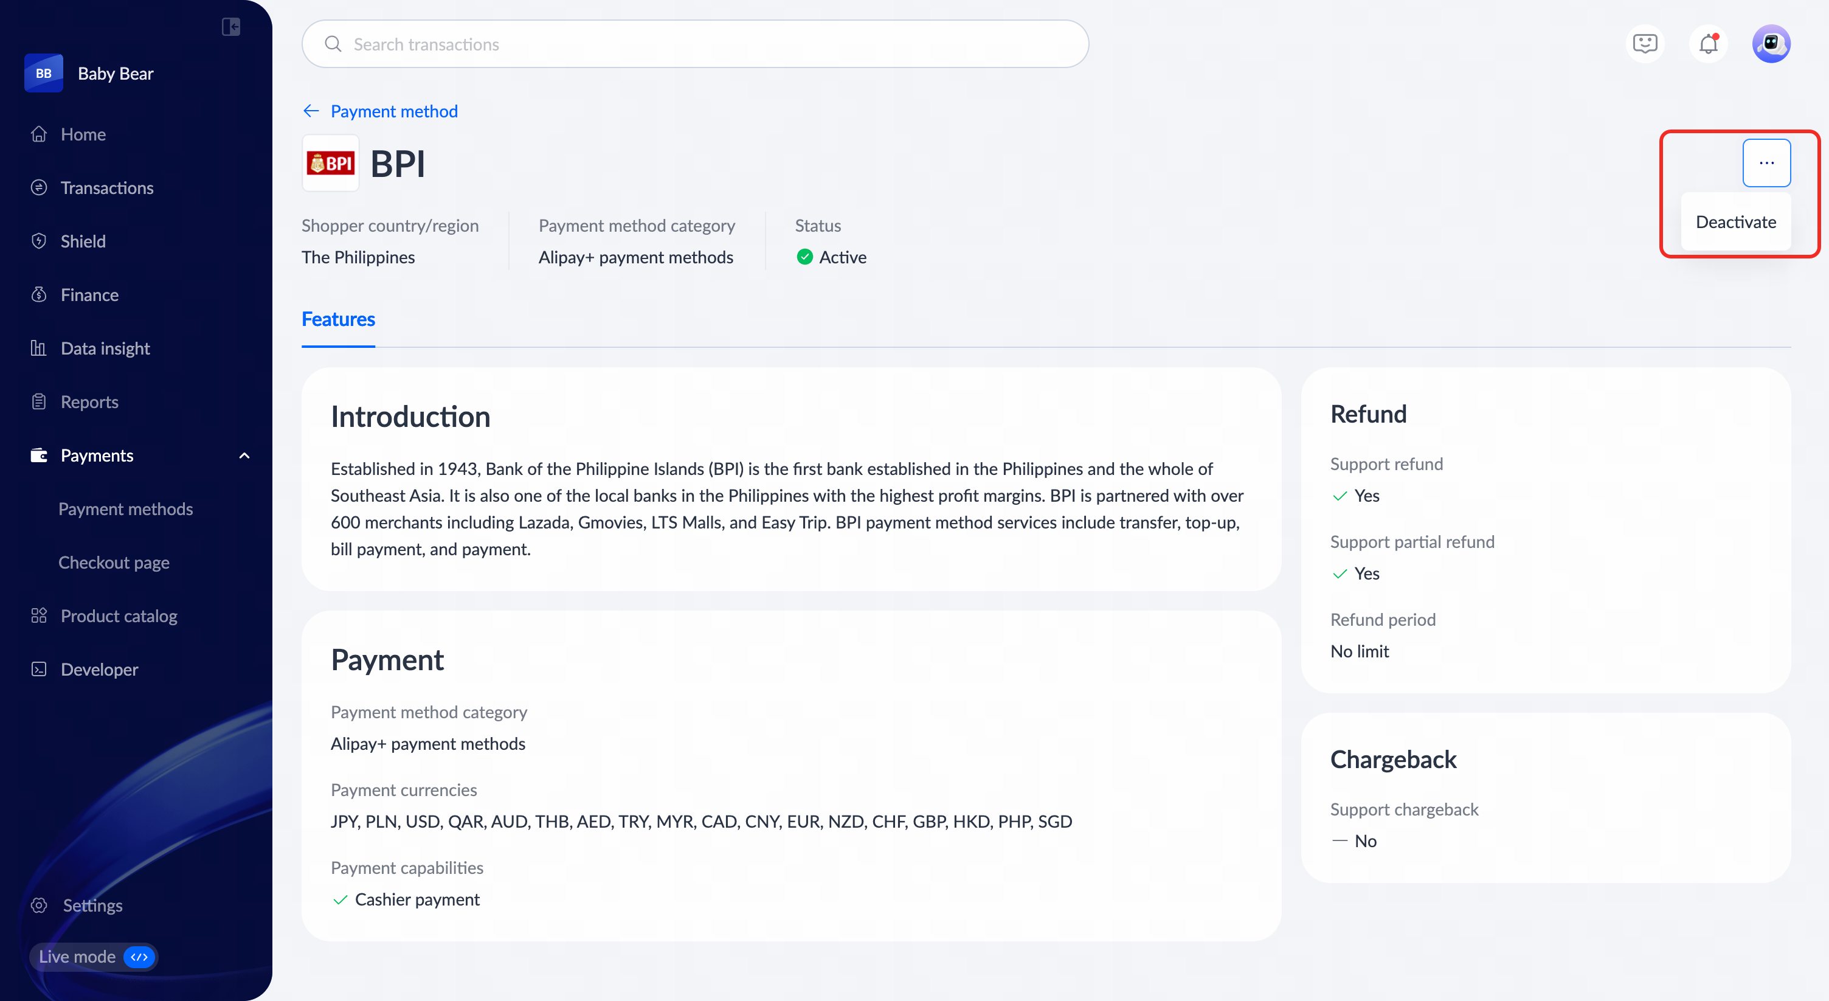Open Settings in the sidebar
Image resolution: width=1829 pixels, height=1001 pixels.
[x=92, y=905]
